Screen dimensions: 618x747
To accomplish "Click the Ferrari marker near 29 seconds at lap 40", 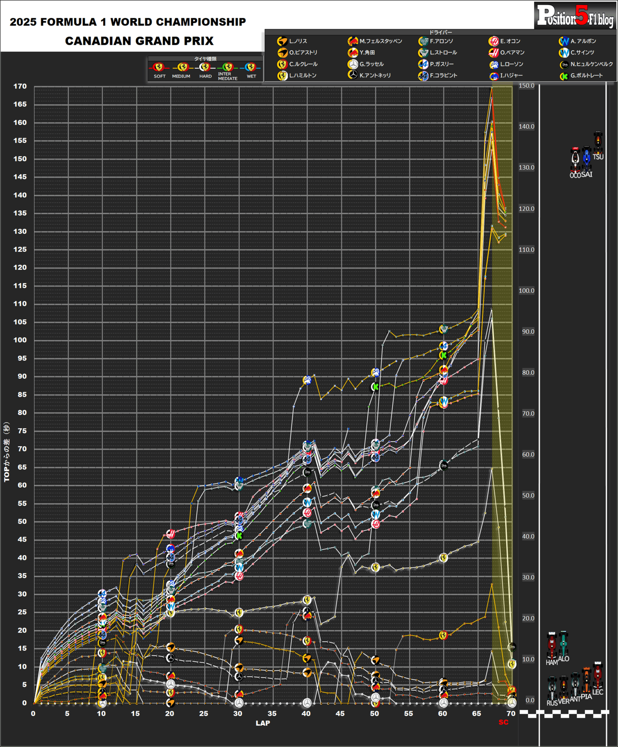I will pyautogui.click(x=307, y=600).
